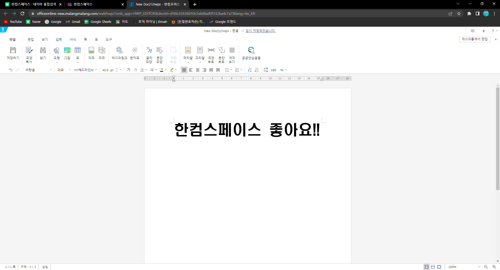The width and height of the screenshot is (500, 270).
Task: Select center alignment
Action: 198,70
